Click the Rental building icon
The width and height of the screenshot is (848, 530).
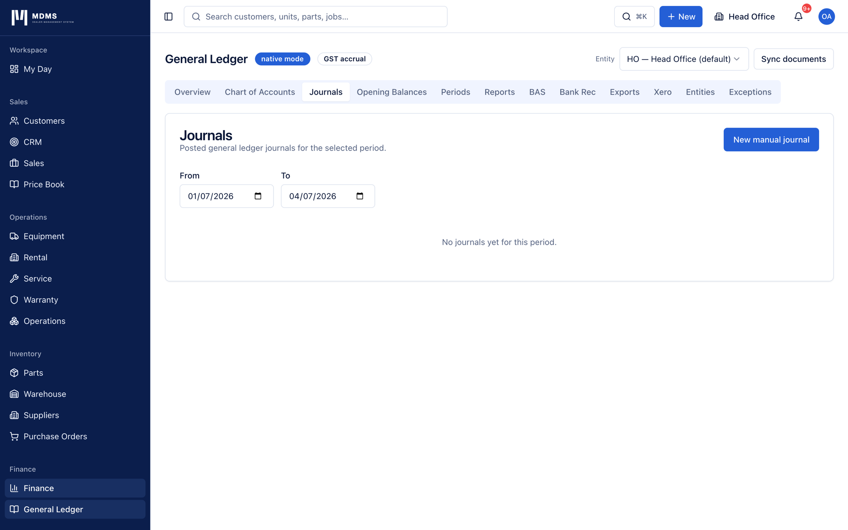click(14, 257)
